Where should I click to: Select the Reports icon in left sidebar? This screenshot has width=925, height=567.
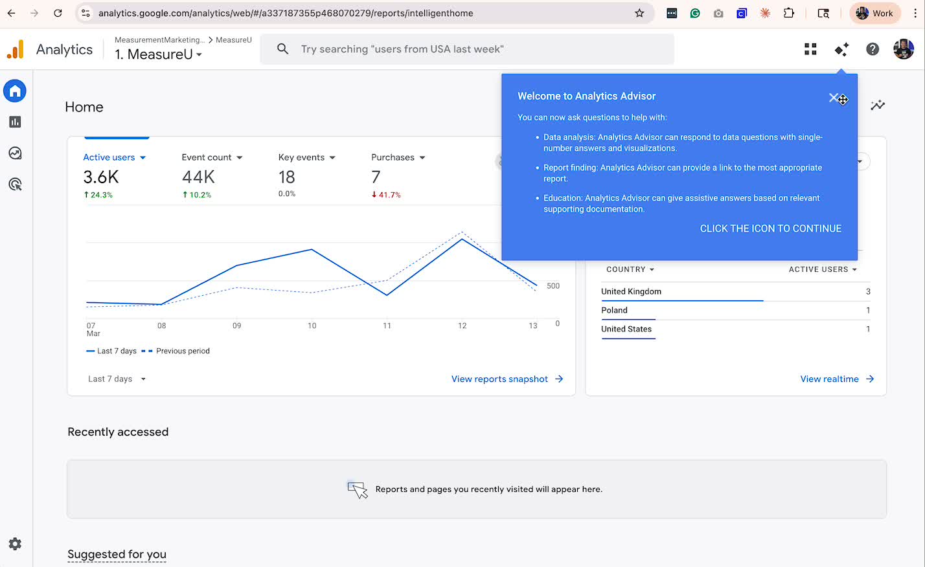point(14,122)
